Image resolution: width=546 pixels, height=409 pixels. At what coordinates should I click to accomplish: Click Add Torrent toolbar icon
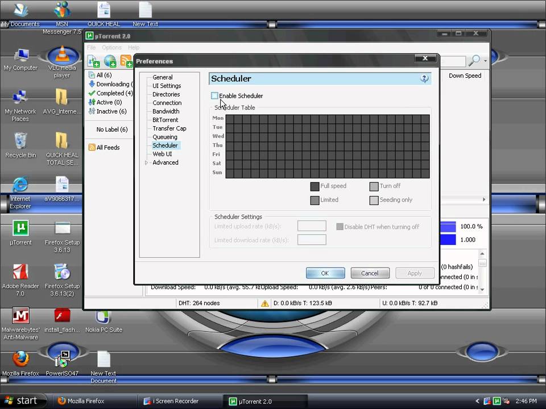[x=93, y=61]
